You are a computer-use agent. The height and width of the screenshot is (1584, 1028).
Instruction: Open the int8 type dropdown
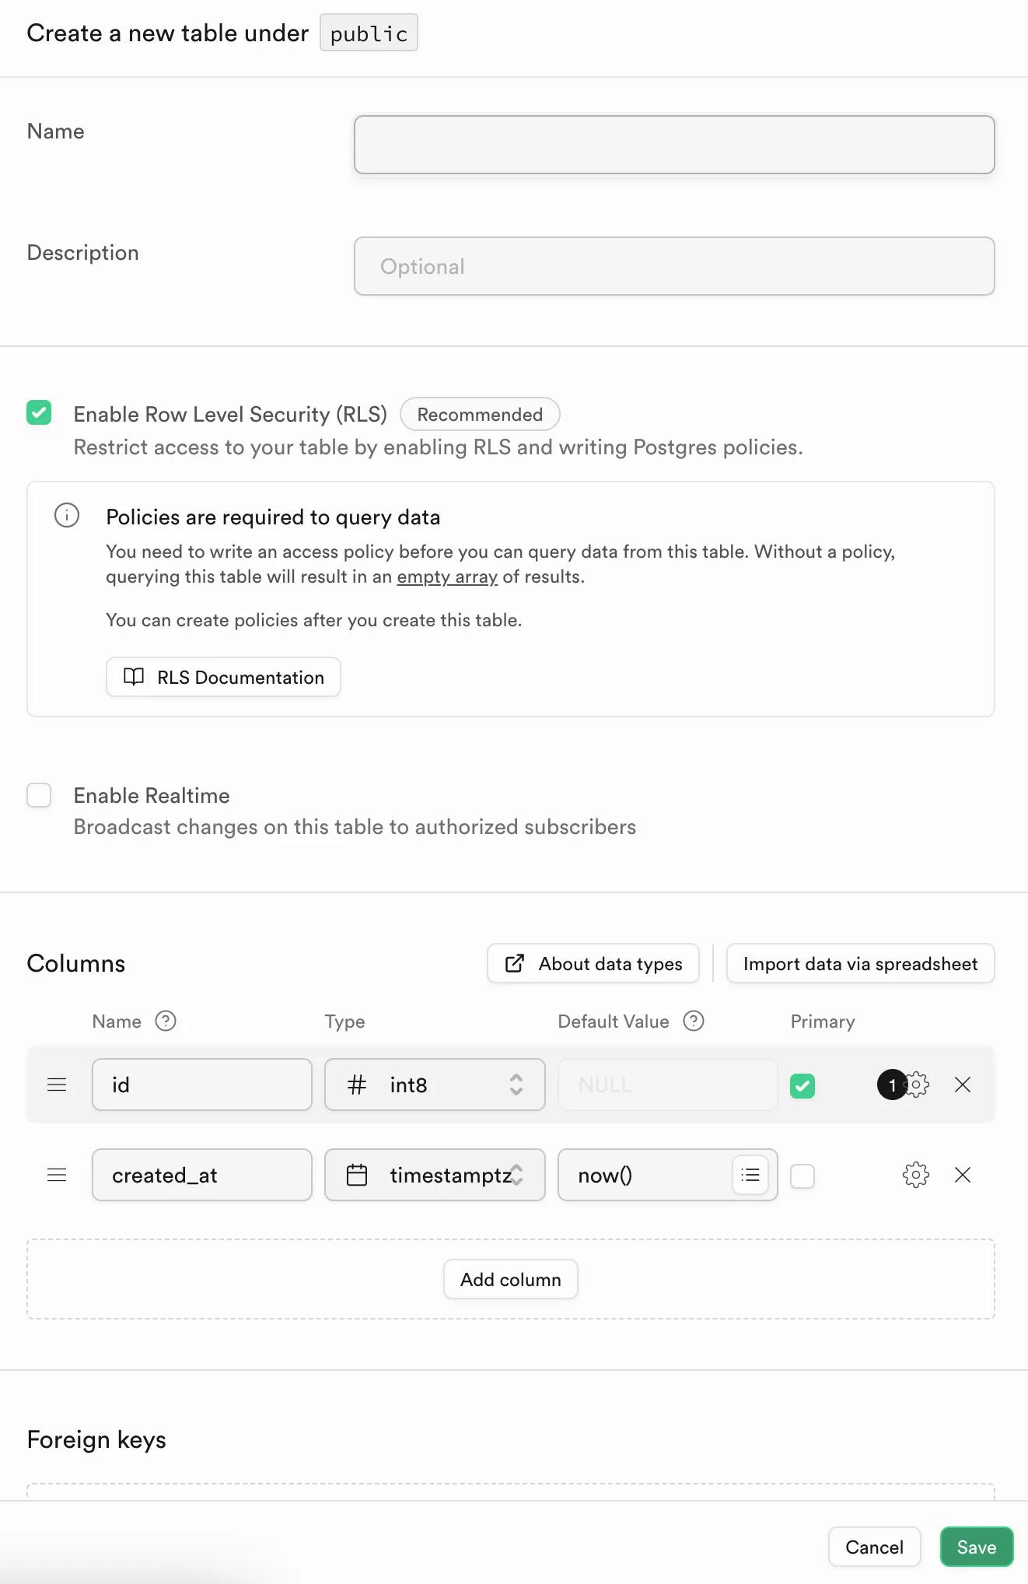click(x=435, y=1085)
